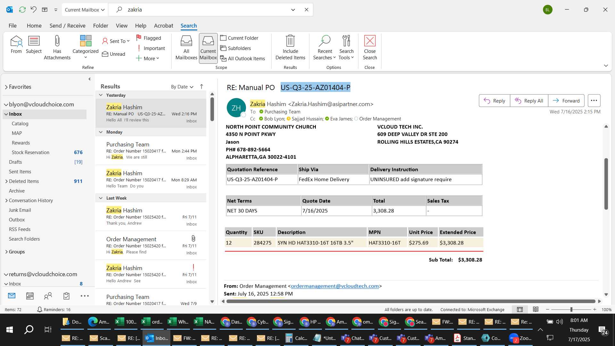Open the Current Mailbox scope dropdown
The image size is (615, 346).
click(x=85, y=10)
